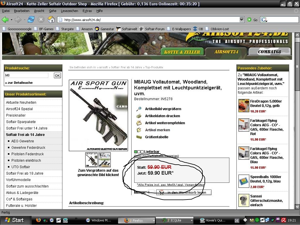Open the Forward button history dropdown arrow
This screenshot has height=225, width=300.
25,20
